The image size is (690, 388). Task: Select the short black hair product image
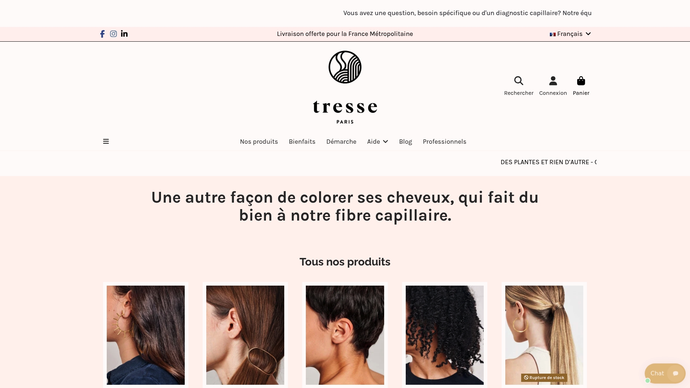[x=345, y=335]
